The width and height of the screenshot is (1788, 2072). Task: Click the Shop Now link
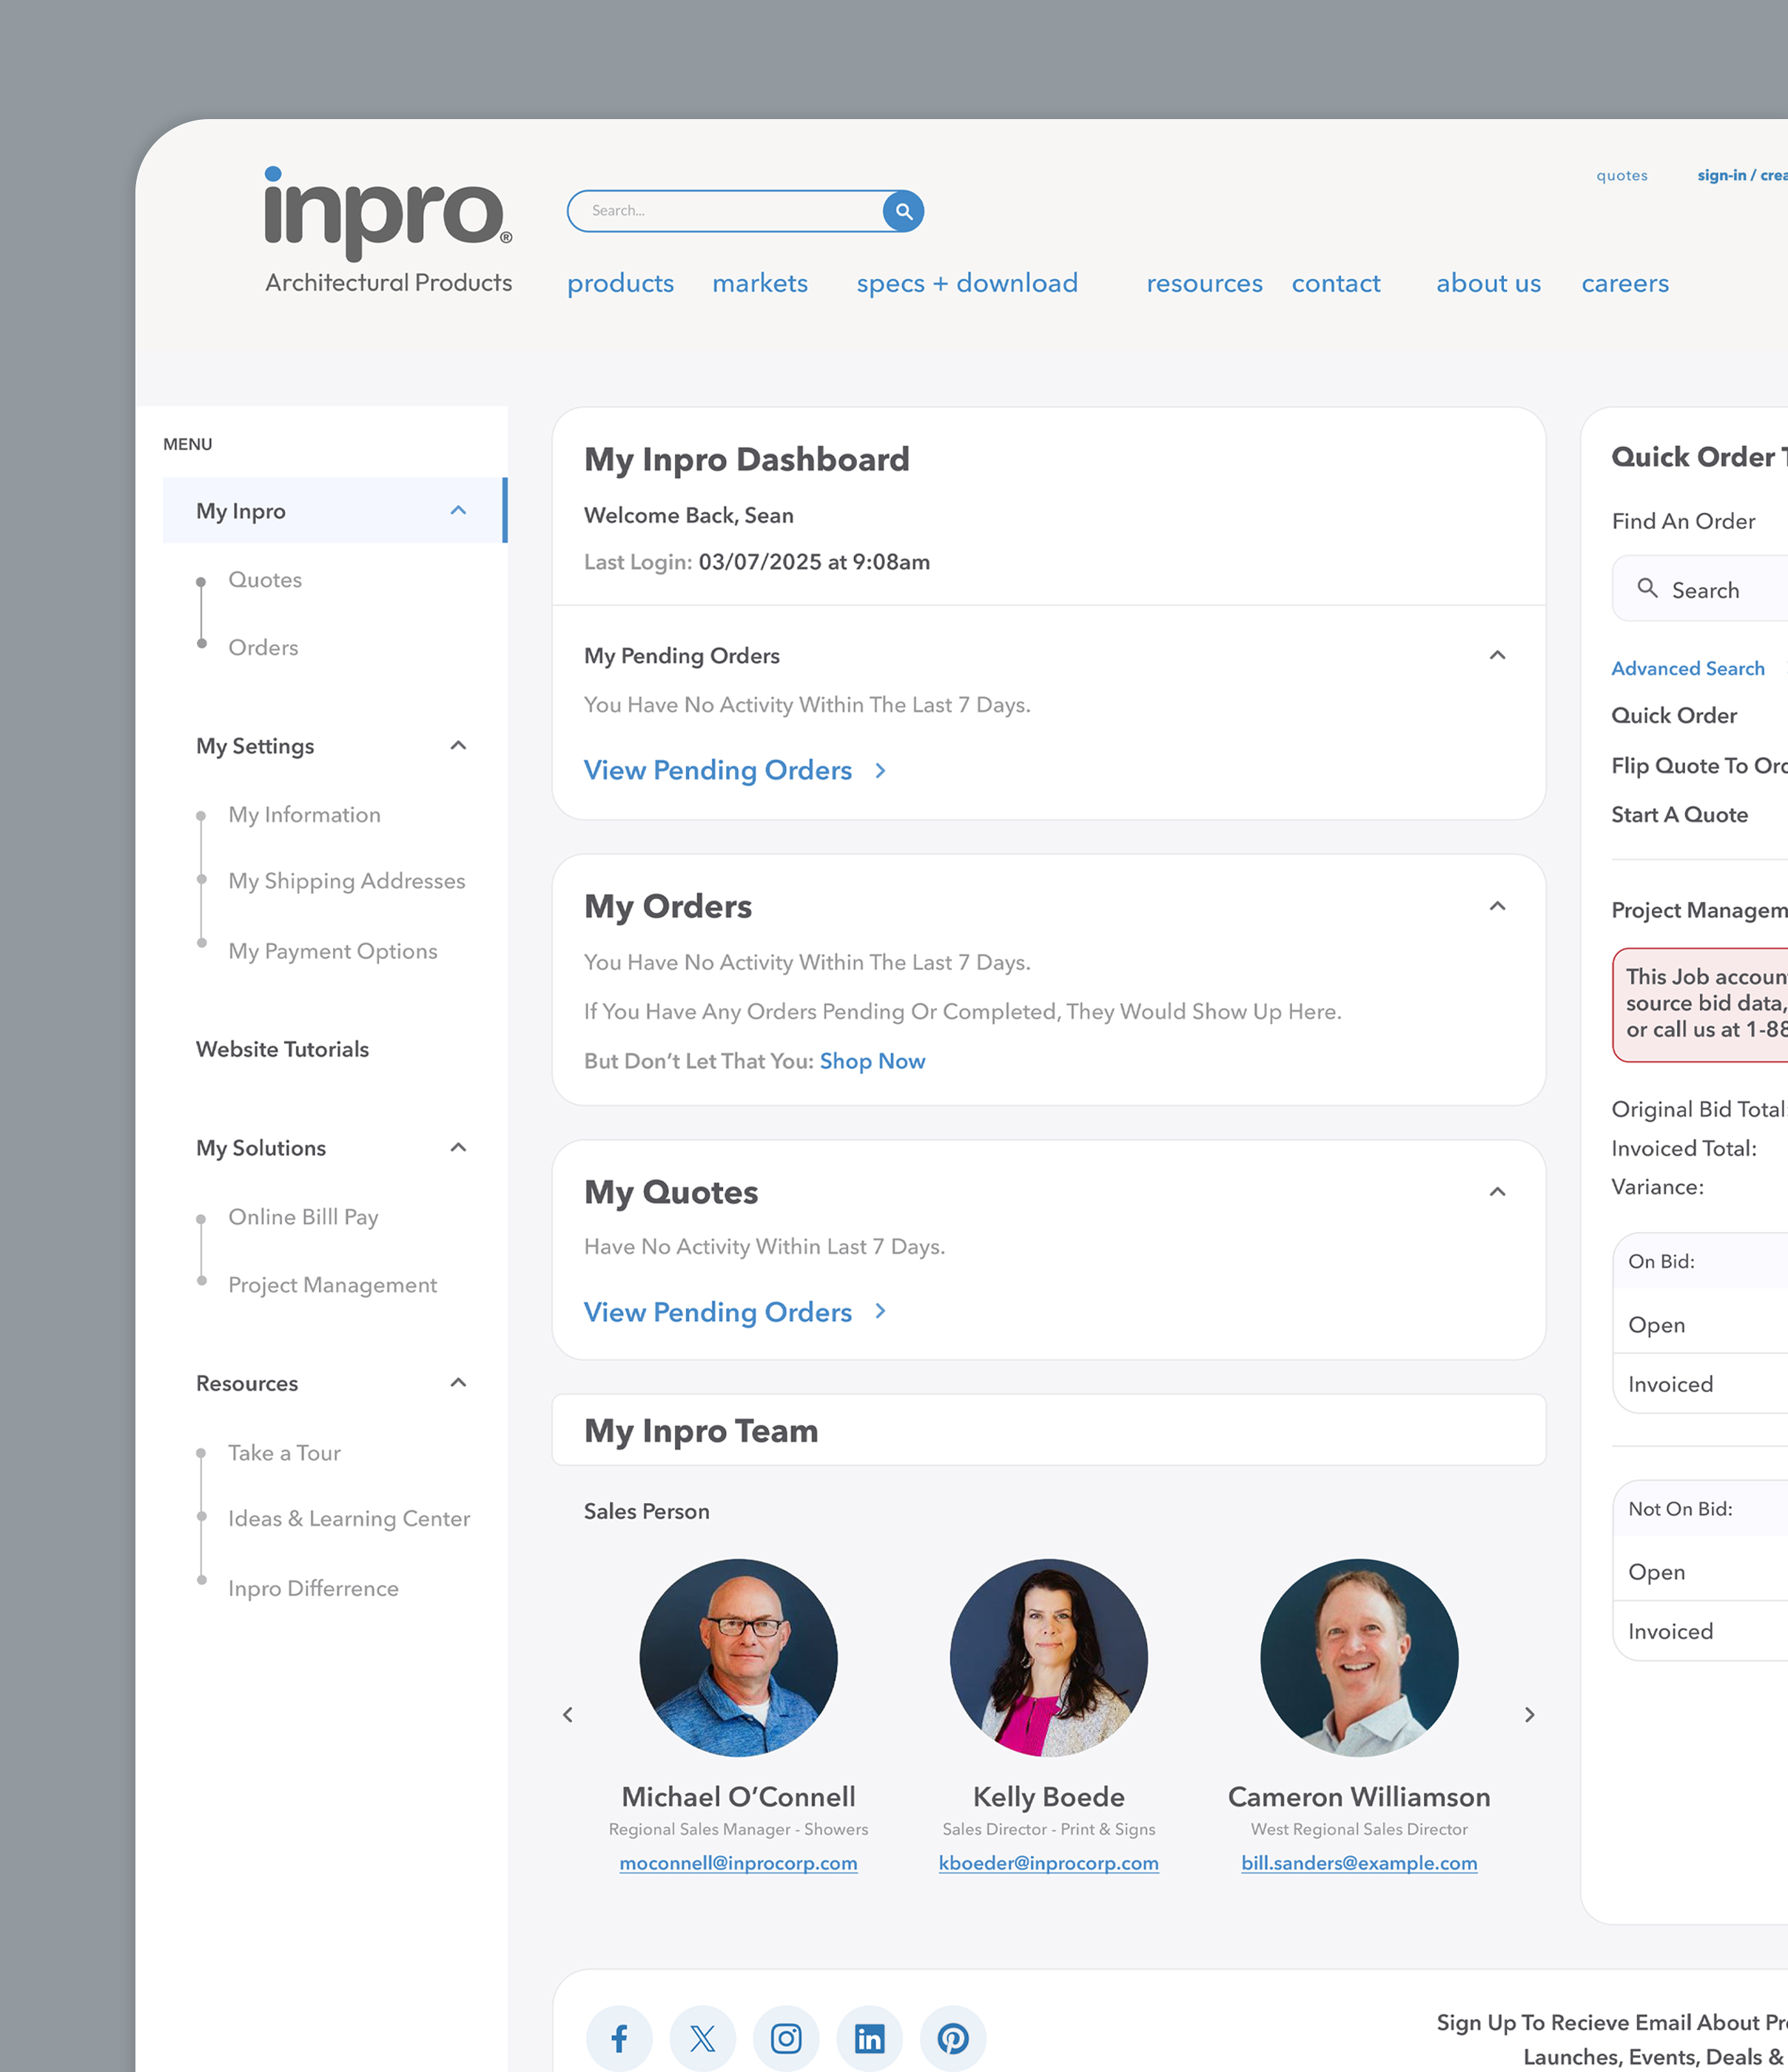coord(872,1061)
